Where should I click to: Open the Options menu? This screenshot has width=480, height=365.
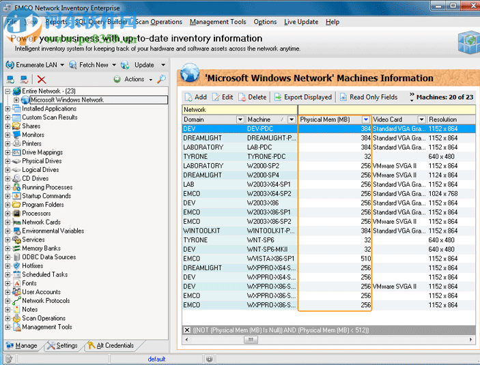point(265,22)
